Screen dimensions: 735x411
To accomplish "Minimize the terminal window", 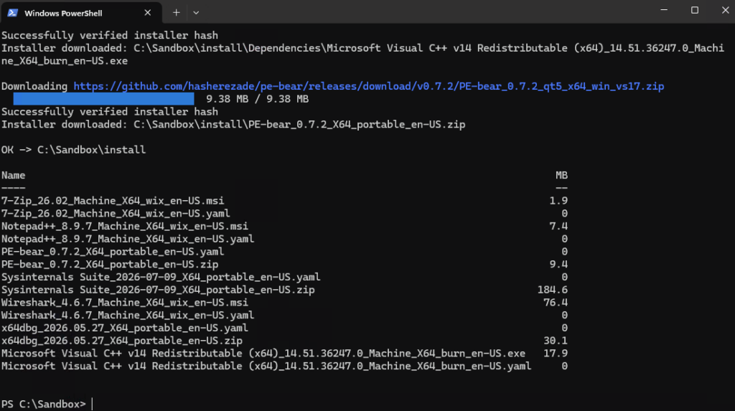I will click(x=664, y=10).
